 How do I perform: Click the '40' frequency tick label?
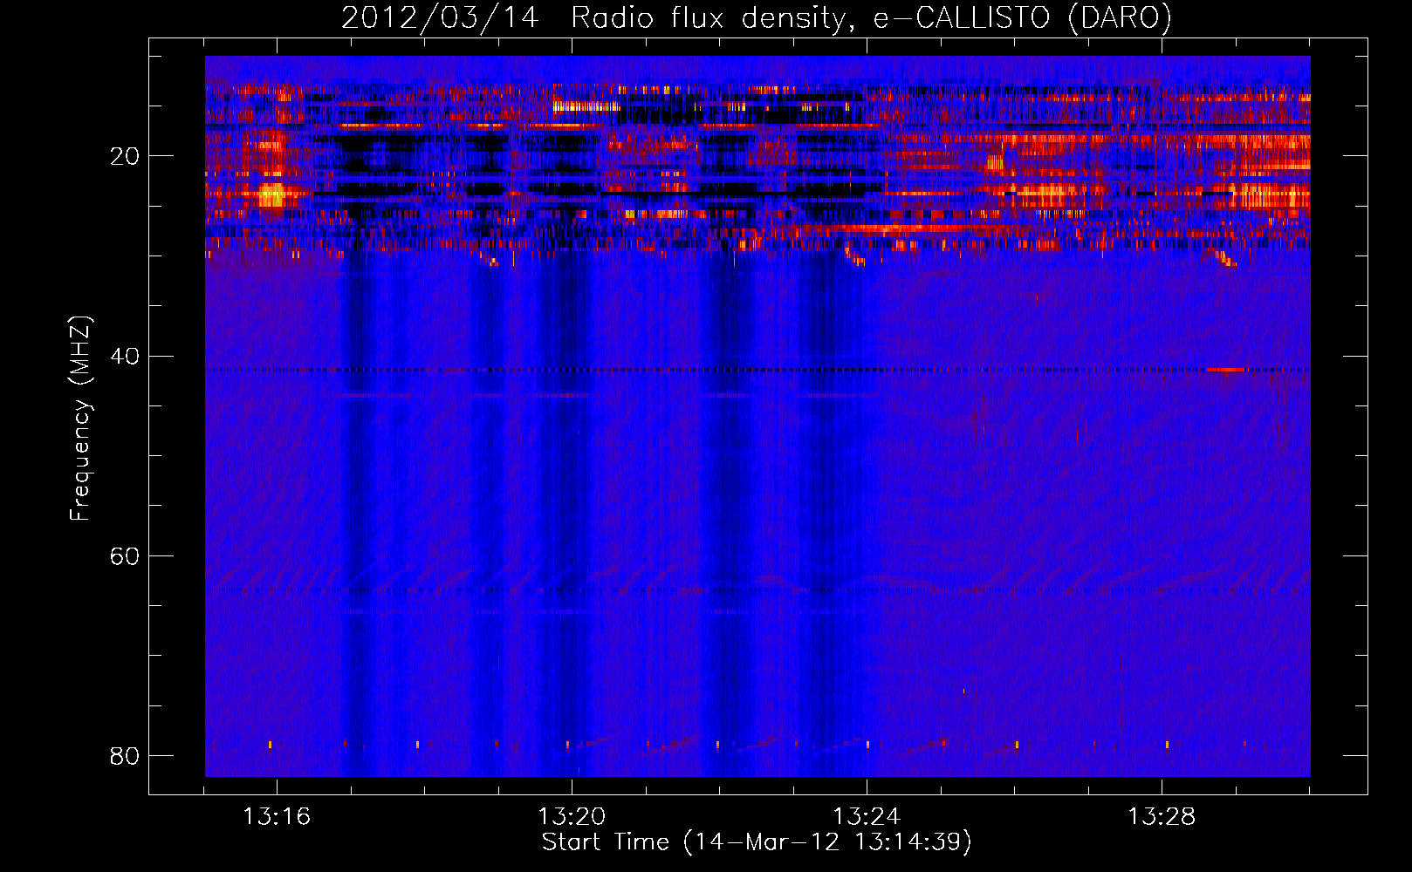pos(125,357)
